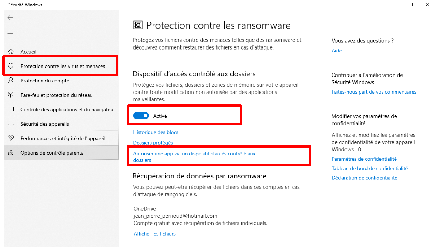Click the laptop icon for Sécurité des appareils
436x250 pixels.
coord(11,123)
